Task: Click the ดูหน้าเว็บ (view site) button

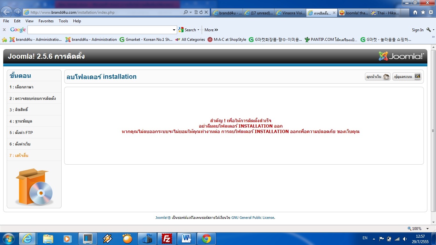Action: 378,77
